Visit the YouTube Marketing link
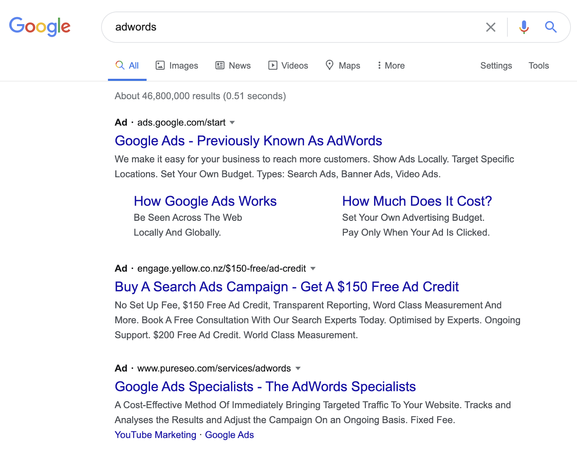Image resolution: width=577 pixels, height=453 pixels. [155, 435]
